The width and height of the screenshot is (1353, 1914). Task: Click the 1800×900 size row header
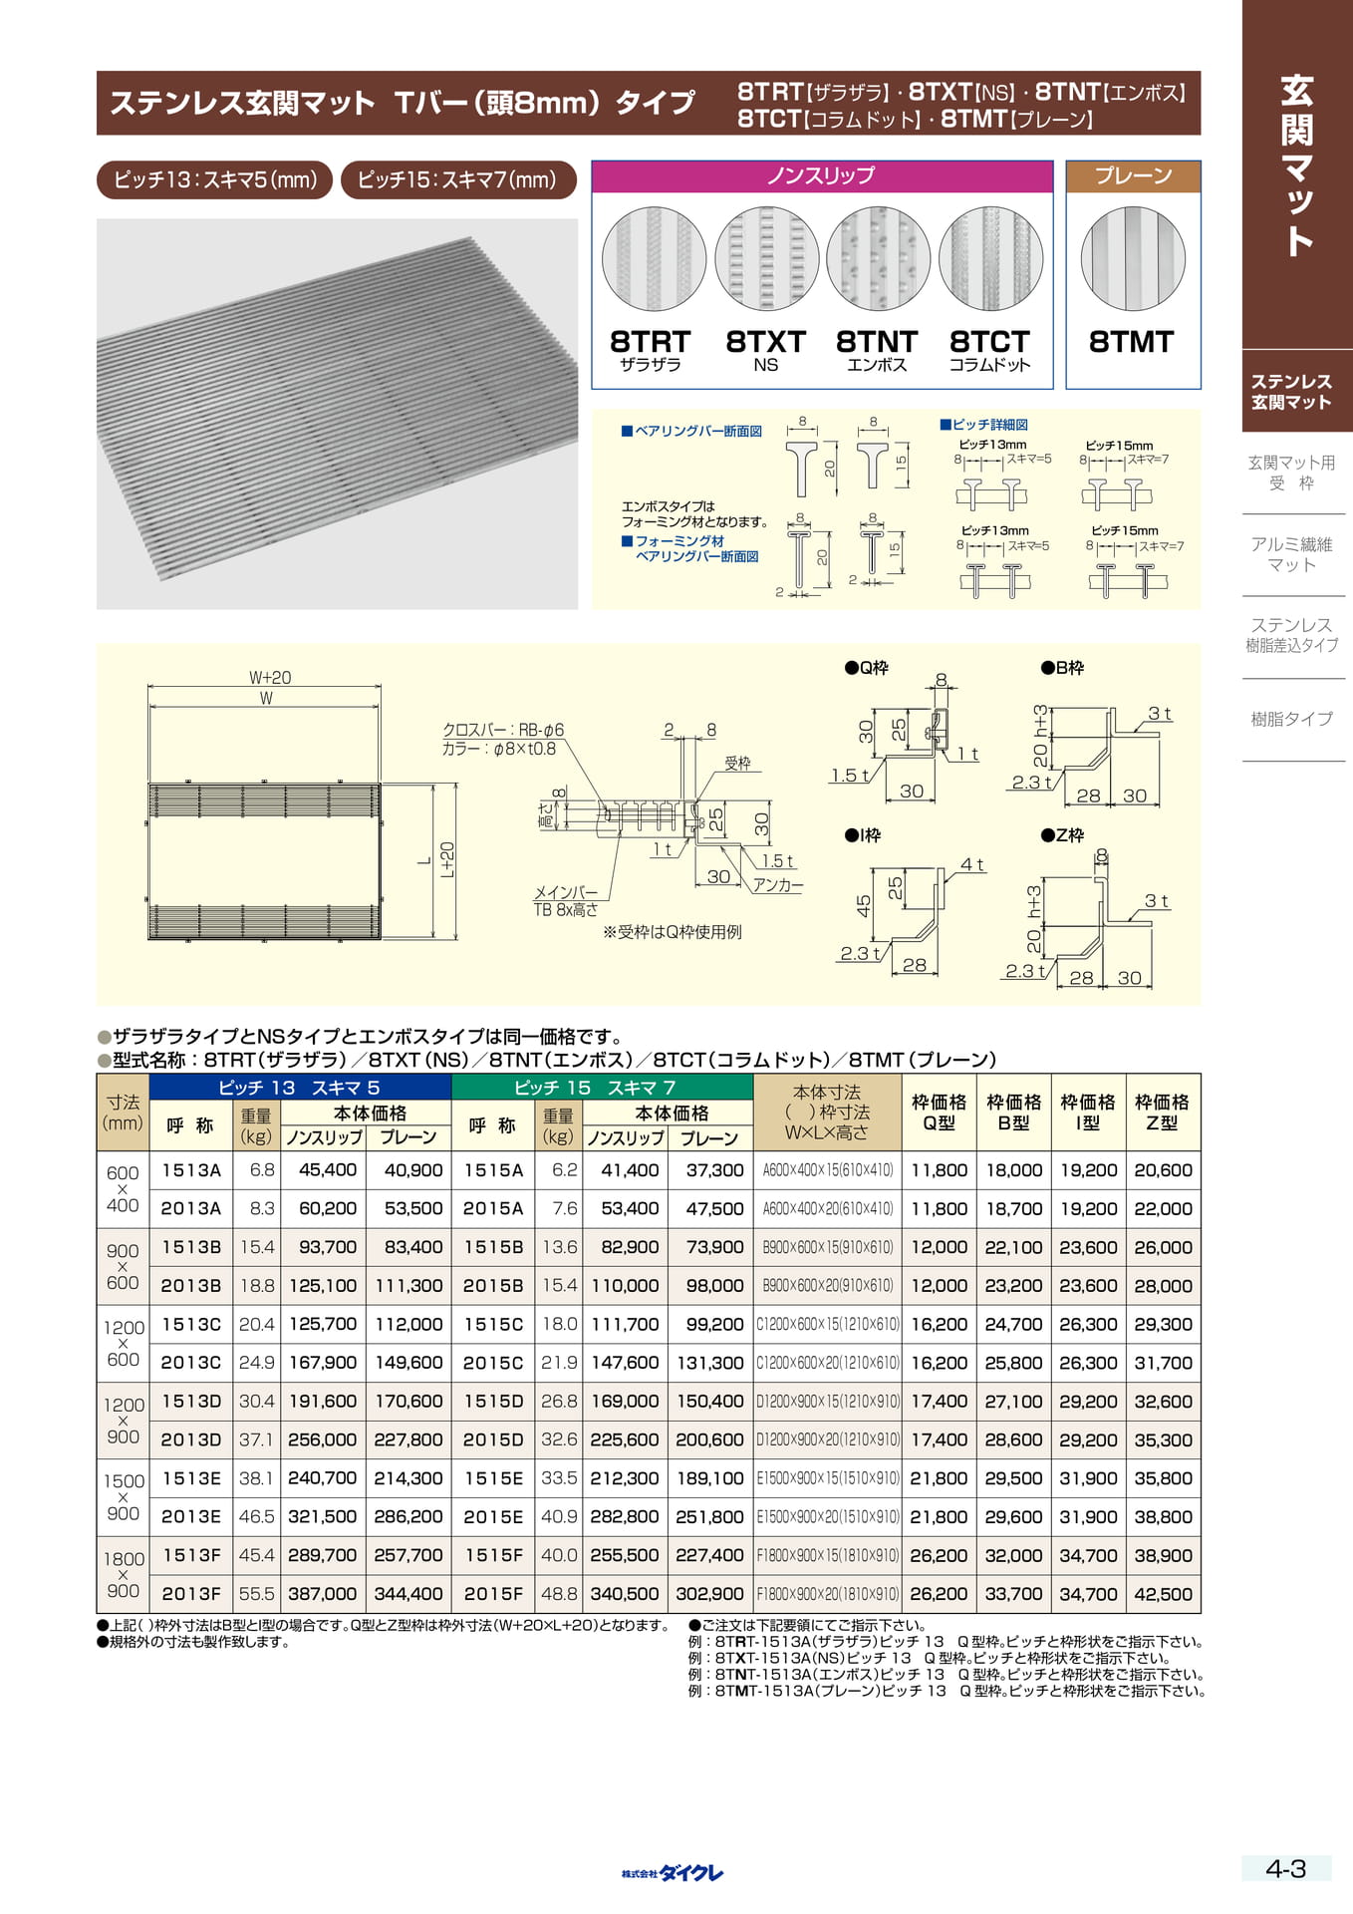coord(123,1575)
